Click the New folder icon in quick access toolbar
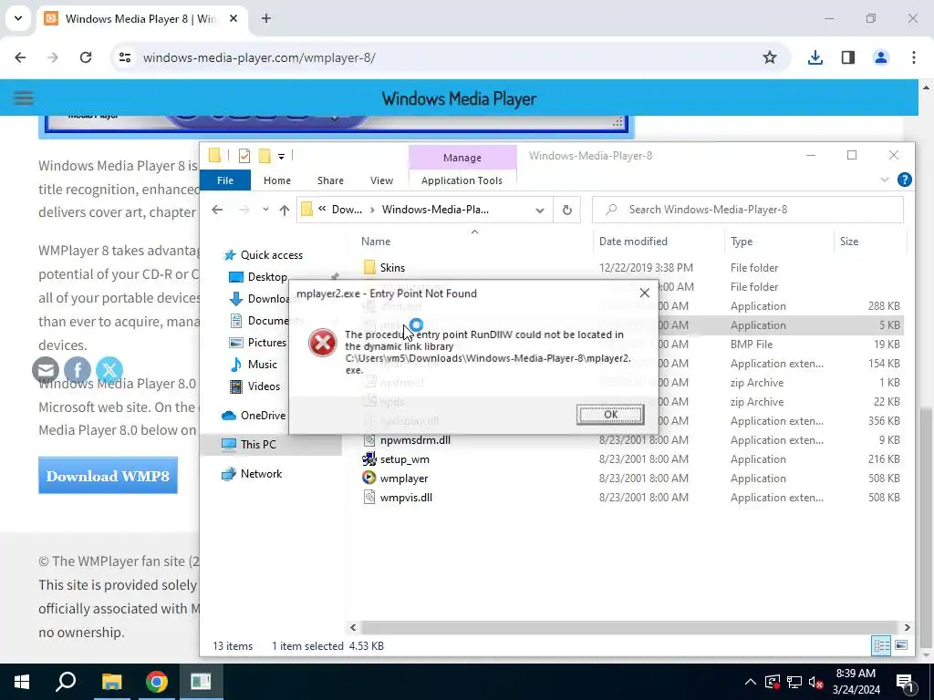The height and width of the screenshot is (700, 934). (265, 156)
